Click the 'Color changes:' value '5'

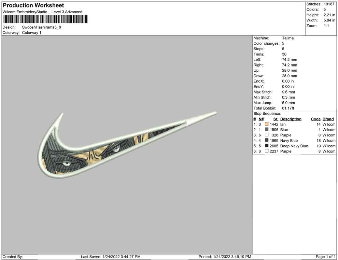coord(283,44)
